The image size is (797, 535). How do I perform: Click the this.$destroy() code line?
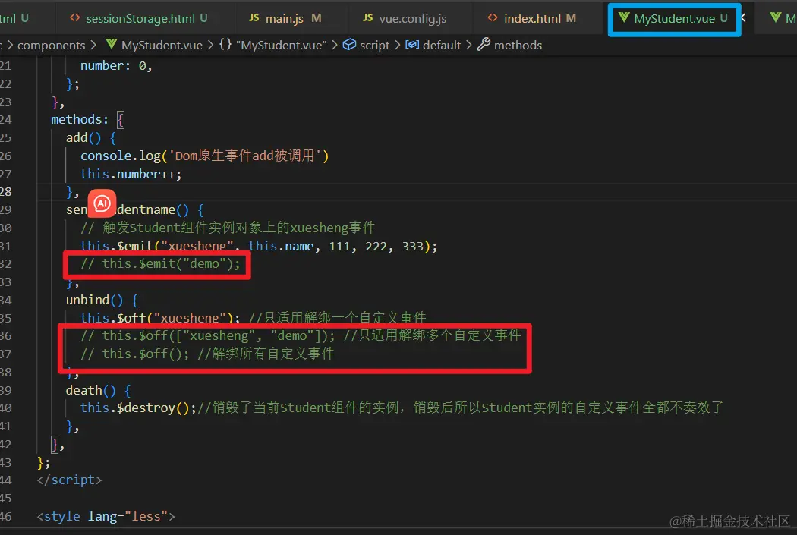402,408
